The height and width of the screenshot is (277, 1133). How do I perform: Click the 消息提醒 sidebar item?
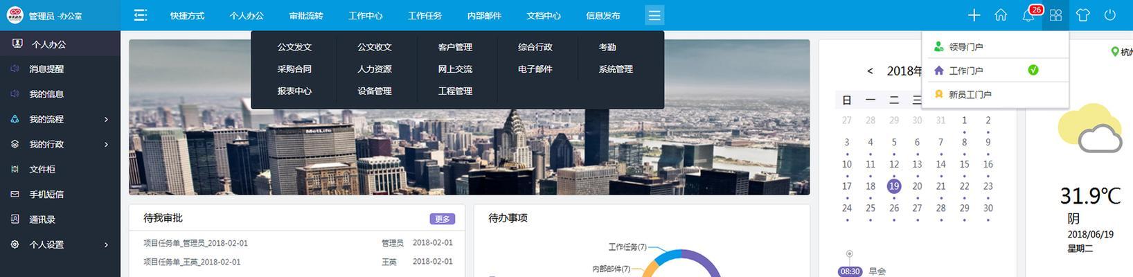(60, 69)
